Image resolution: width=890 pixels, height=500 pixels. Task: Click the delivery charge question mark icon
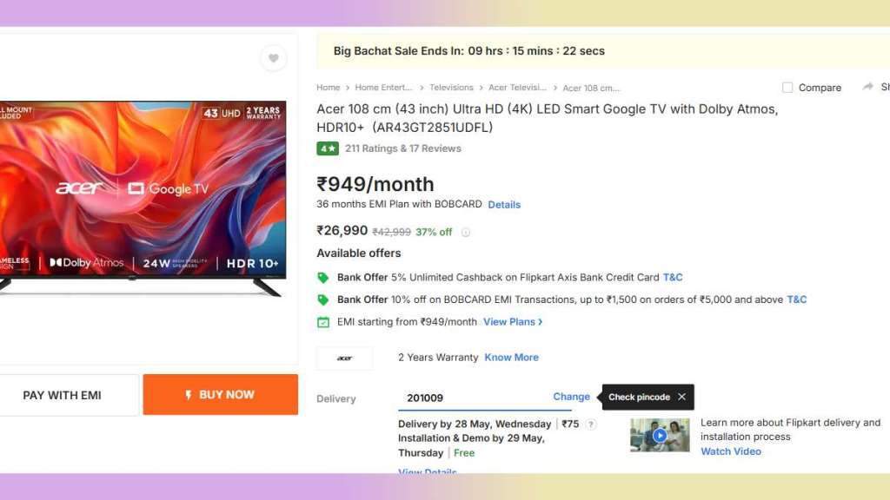click(x=591, y=424)
